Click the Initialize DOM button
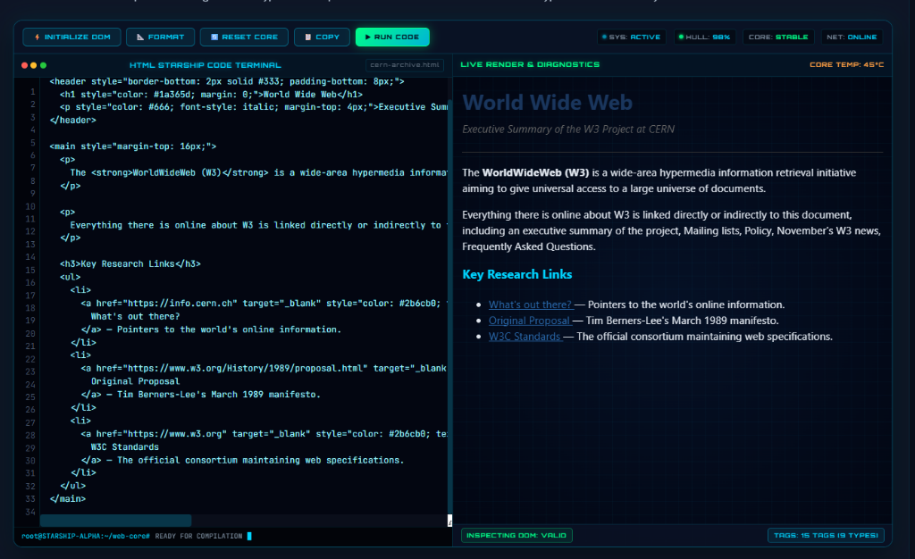This screenshot has width=915, height=559. click(x=71, y=37)
